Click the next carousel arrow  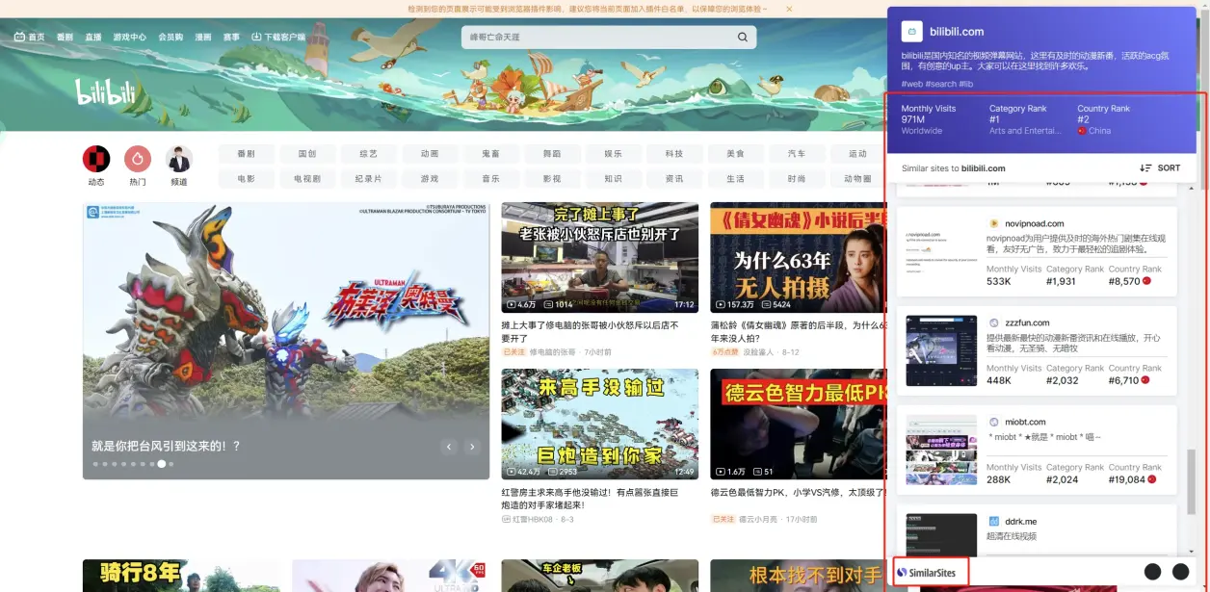coord(471,446)
